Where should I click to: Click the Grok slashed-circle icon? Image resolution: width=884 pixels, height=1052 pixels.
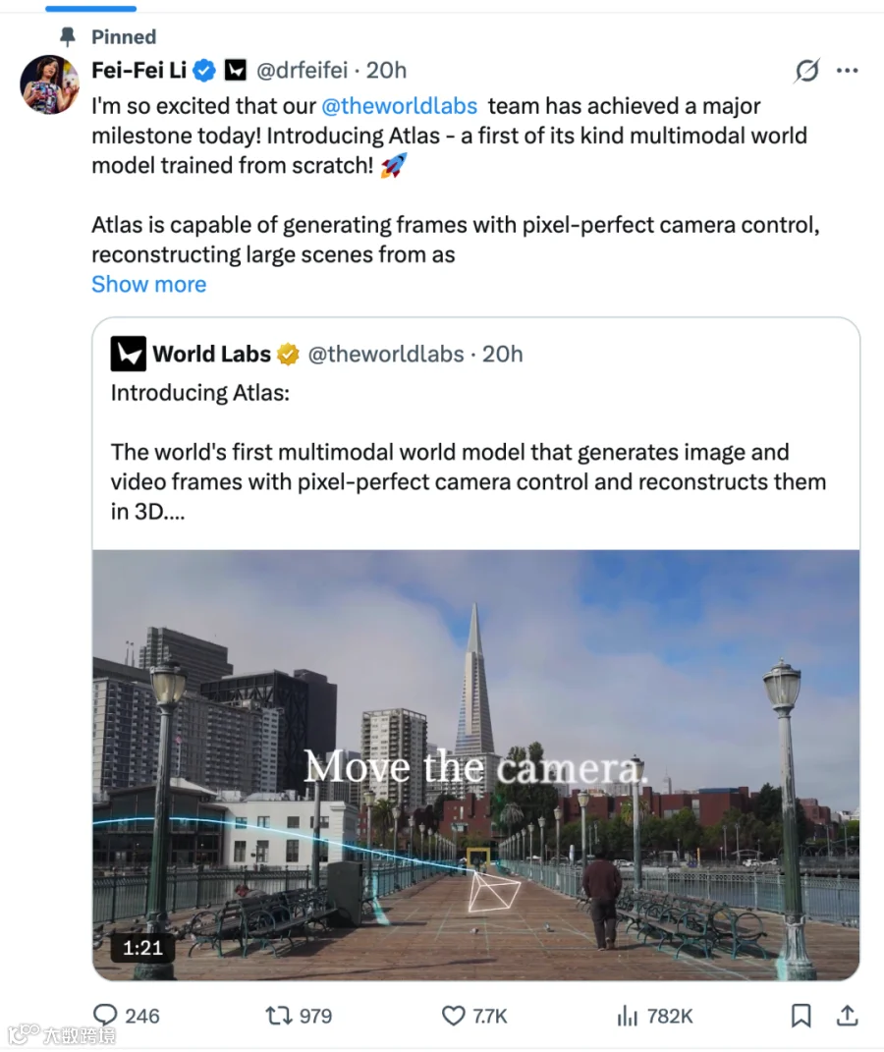pos(806,71)
